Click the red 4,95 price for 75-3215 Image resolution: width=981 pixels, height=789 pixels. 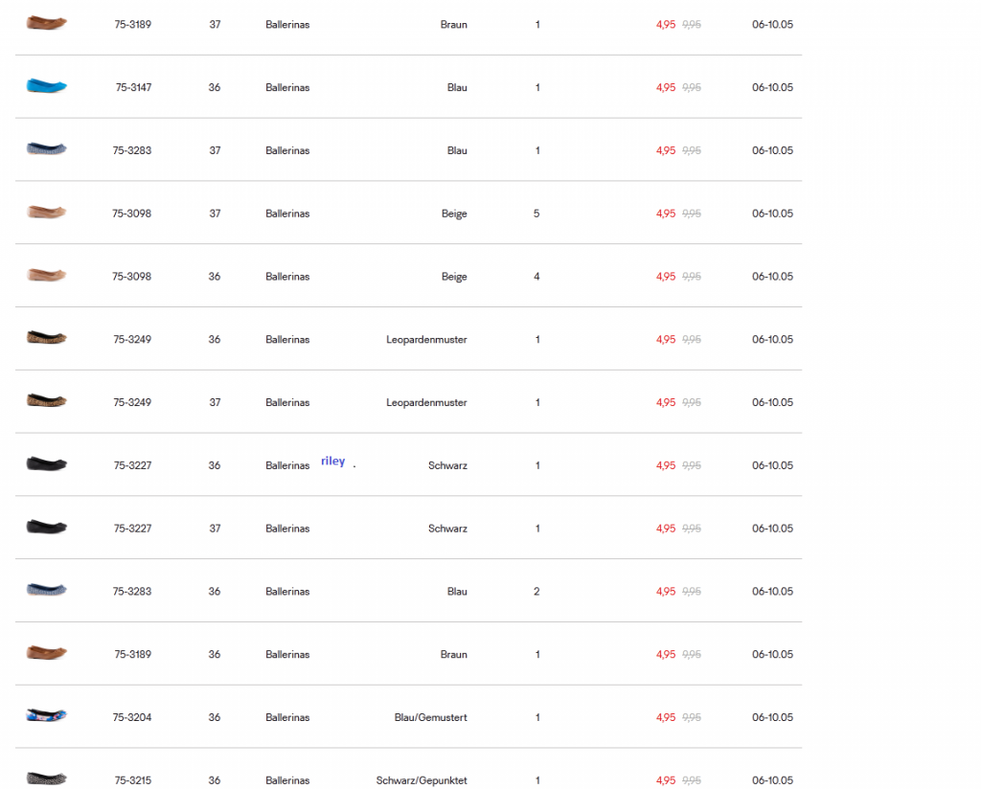coord(666,780)
